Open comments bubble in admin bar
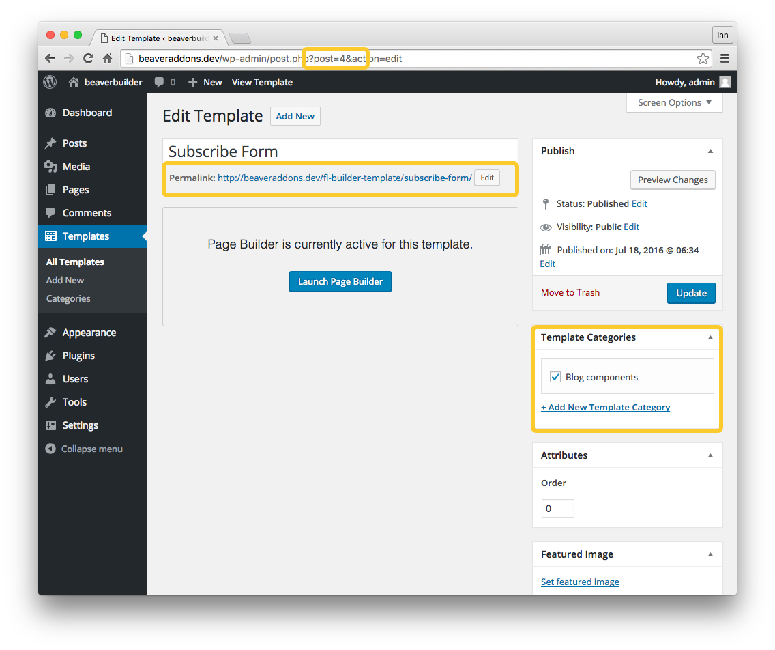Viewport: 775px width, 650px height. (159, 82)
